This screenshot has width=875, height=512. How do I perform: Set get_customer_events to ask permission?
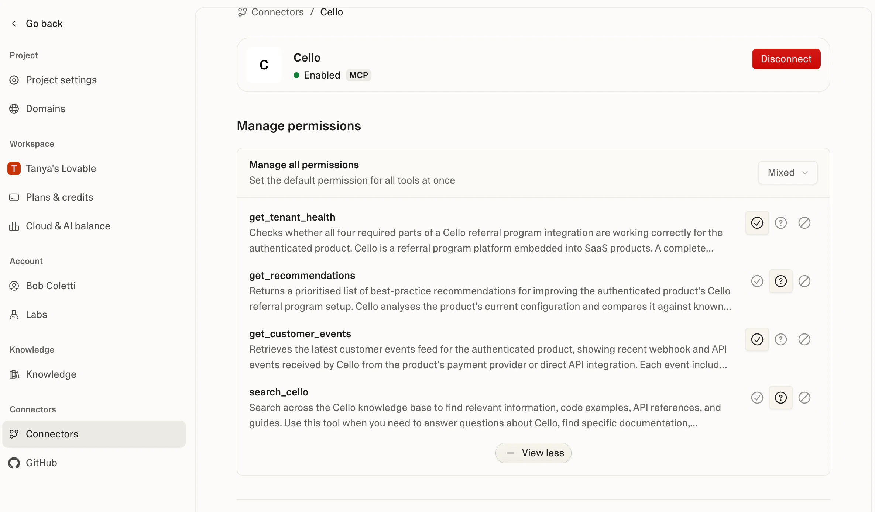[780, 339]
